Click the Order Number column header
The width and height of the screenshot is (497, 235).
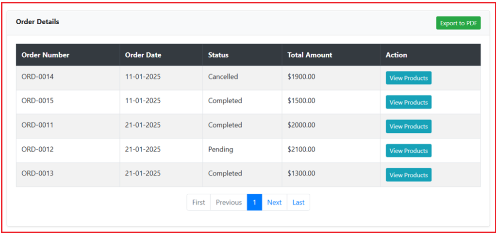coord(46,55)
